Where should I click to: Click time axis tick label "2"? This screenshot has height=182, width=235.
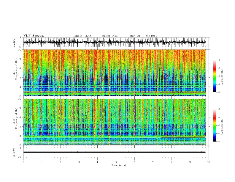tap(61, 162)
